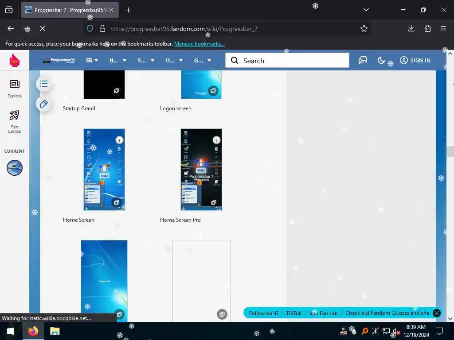Viewport: 454px width, 340px height.
Task: Expand the book icon navigation dropdown
Action: (x=92, y=60)
